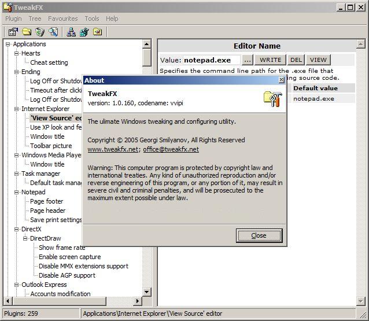The width and height of the screenshot is (369, 321).
Task: Select the Cheat setting tree item
Action: pyautogui.click(x=49, y=62)
